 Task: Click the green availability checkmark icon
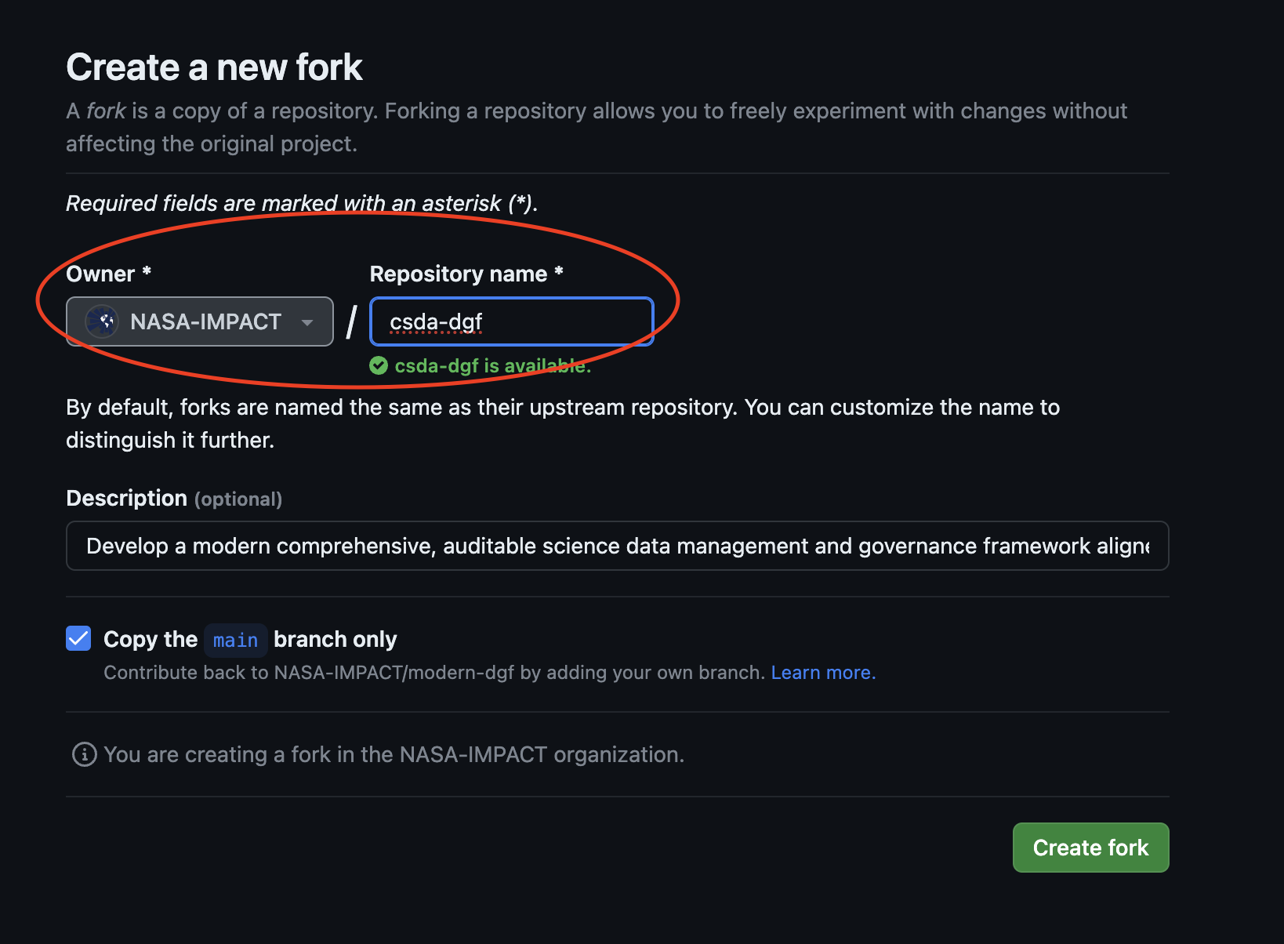point(379,365)
